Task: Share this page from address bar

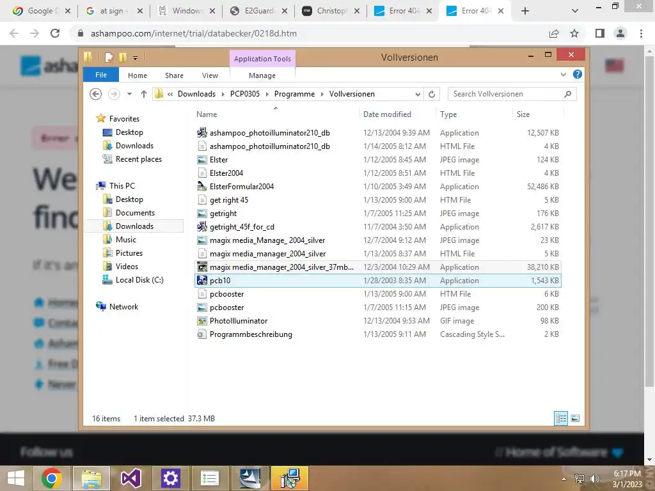Action: (x=554, y=33)
